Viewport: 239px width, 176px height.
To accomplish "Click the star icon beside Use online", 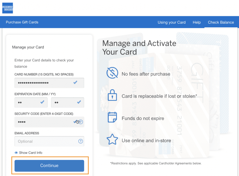I will (x=112, y=140).
